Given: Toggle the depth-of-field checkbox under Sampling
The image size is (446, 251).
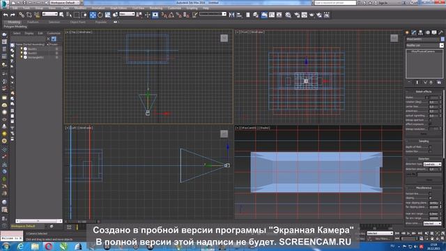Looking at the screenshot, I should click(430, 147).
